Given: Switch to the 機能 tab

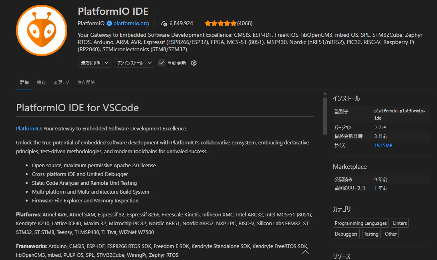Looking at the screenshot, I should (41, 82).
